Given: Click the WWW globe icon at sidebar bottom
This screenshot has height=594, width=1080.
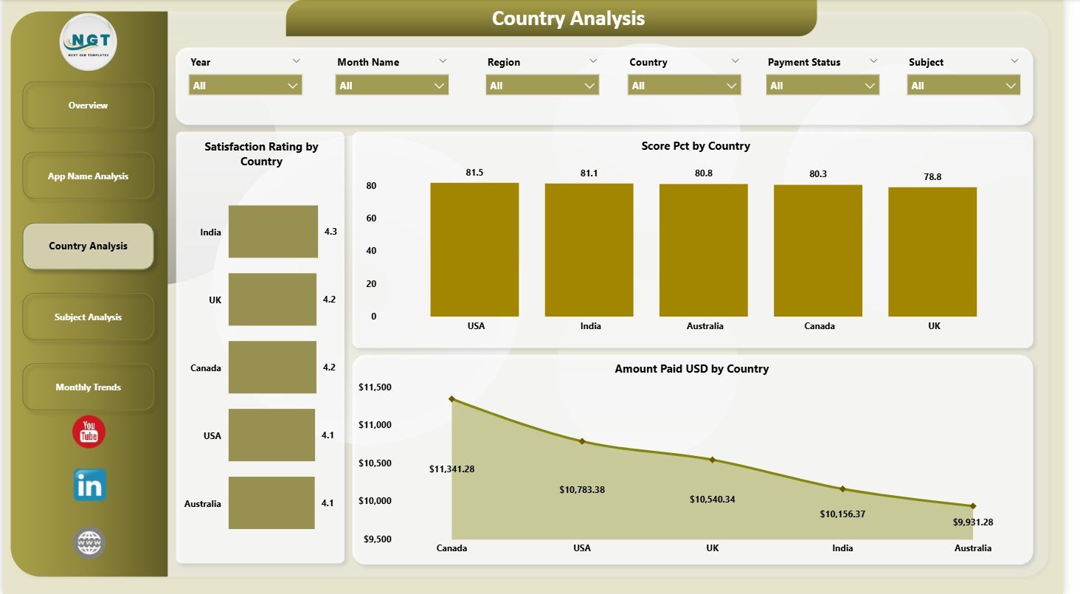Looking at the screenshot, I should pyautogui.click(x=88, y=541).
